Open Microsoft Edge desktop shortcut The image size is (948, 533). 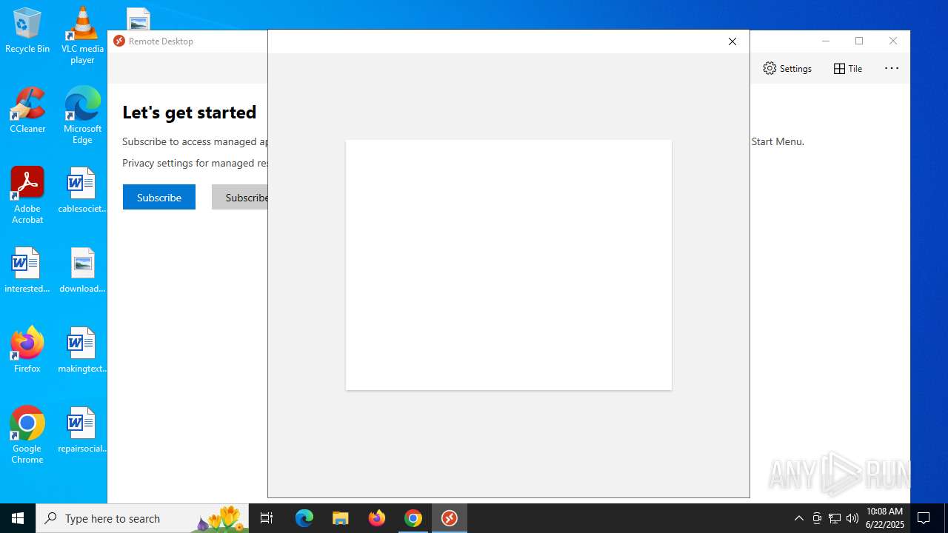(x=82, y=115)
